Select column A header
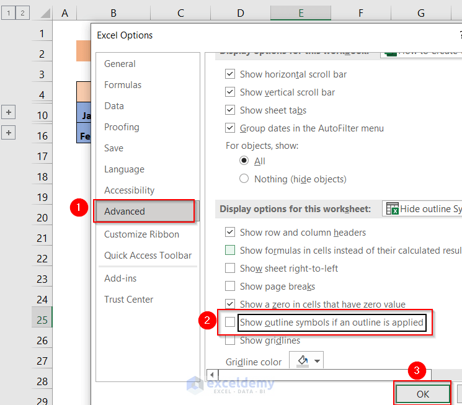Viewport: 462px width, 405px height. 64,13
